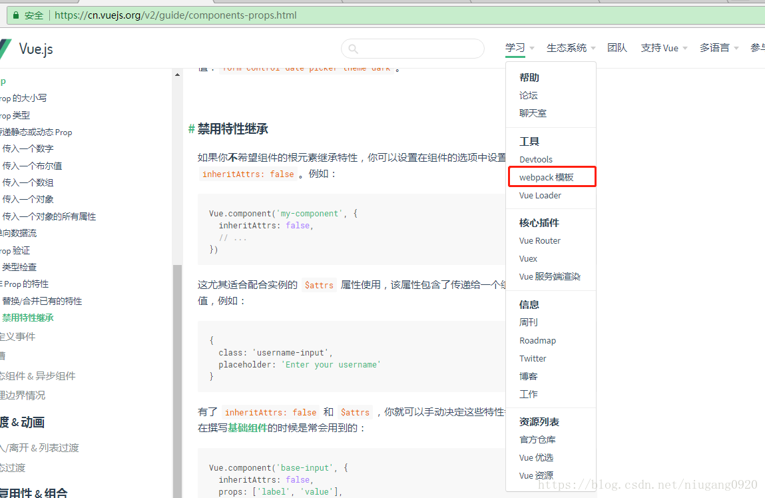Go to sidebar link 替换/合并已有的特性
Image resolution: width=765 pixels, height=498 pixels.
tap(42, 301)
